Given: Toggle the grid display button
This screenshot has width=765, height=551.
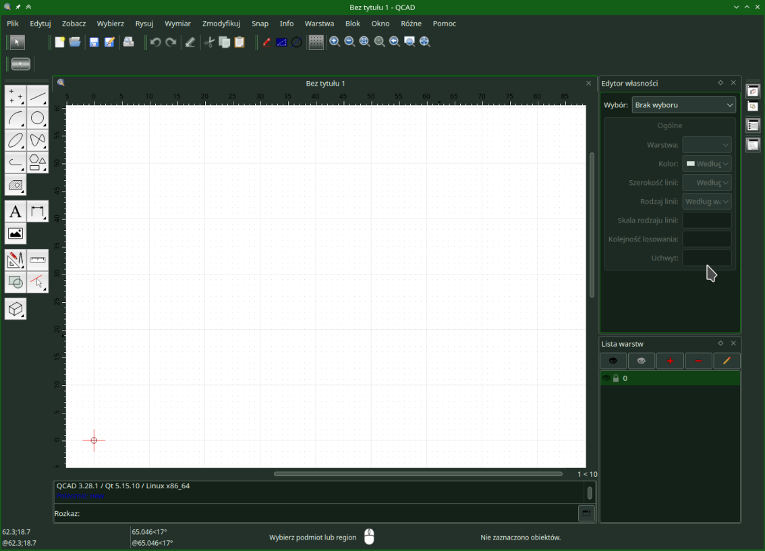Looking at the screenshot, I should [x=316, y=42].
